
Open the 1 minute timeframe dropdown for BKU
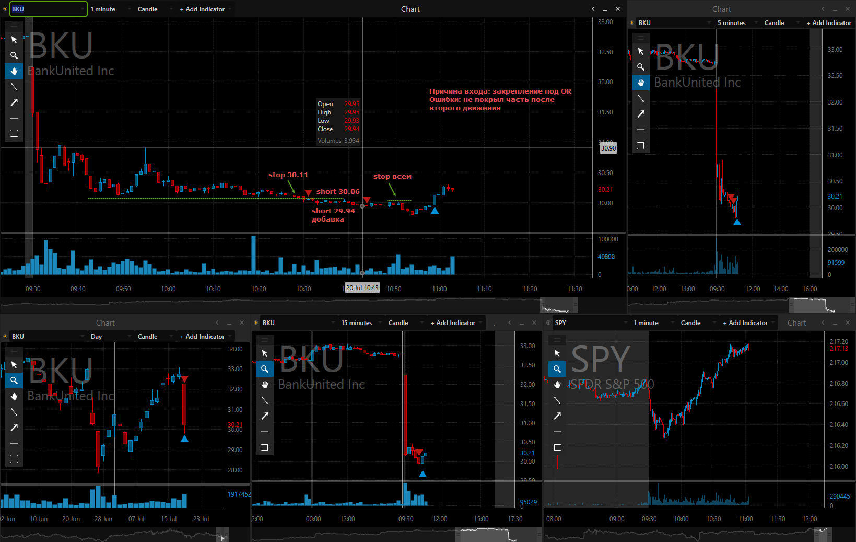[x=110, y=9]
